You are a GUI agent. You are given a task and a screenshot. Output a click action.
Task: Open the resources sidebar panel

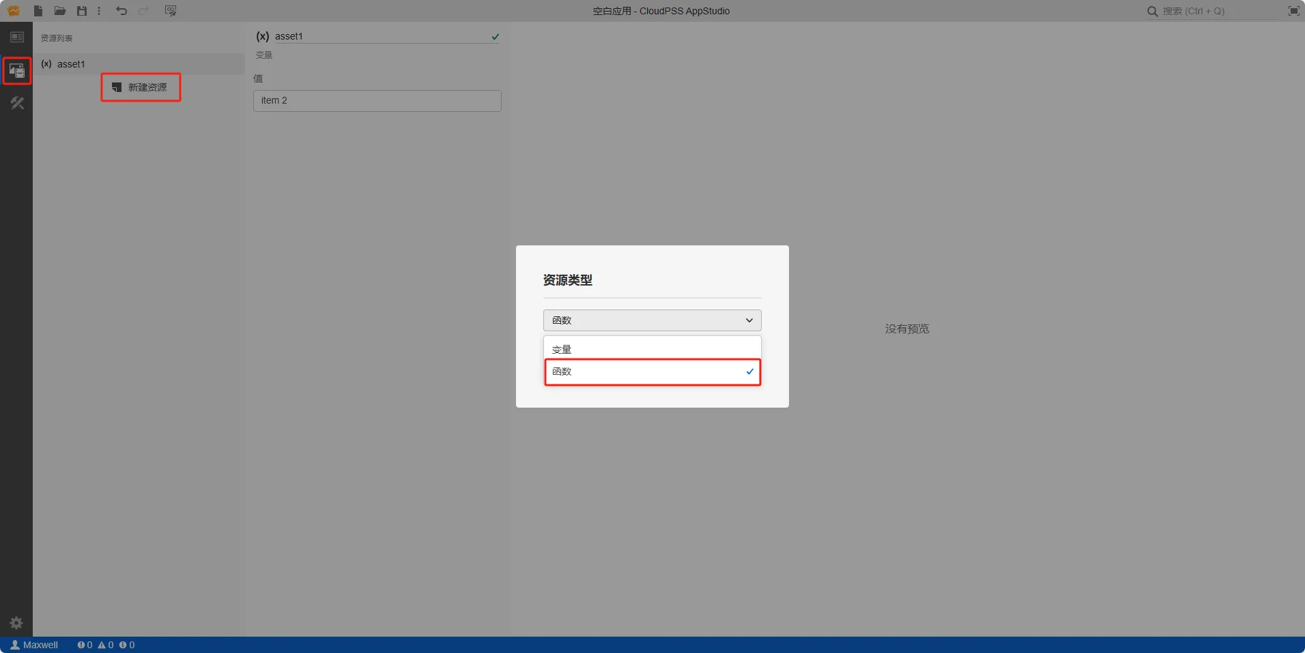tap(16, 70)
